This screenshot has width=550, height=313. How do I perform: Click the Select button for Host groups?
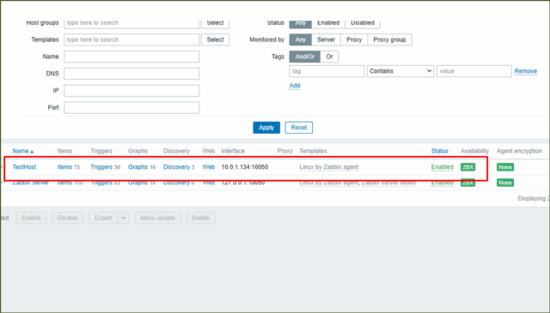tap(215, 23)
